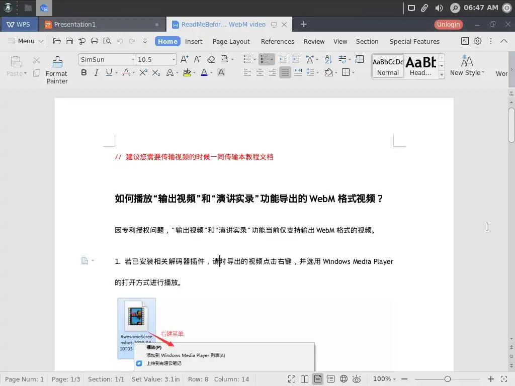
Task: Collapse the ribbon with chevron
Action: click(x=504, y=41)
